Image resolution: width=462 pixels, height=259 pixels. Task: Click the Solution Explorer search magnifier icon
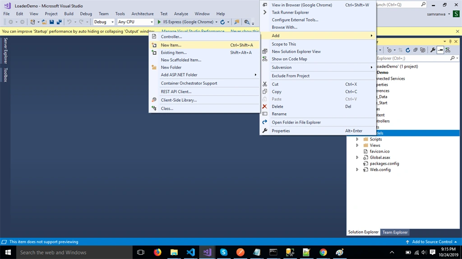click(x=452, y=58)
